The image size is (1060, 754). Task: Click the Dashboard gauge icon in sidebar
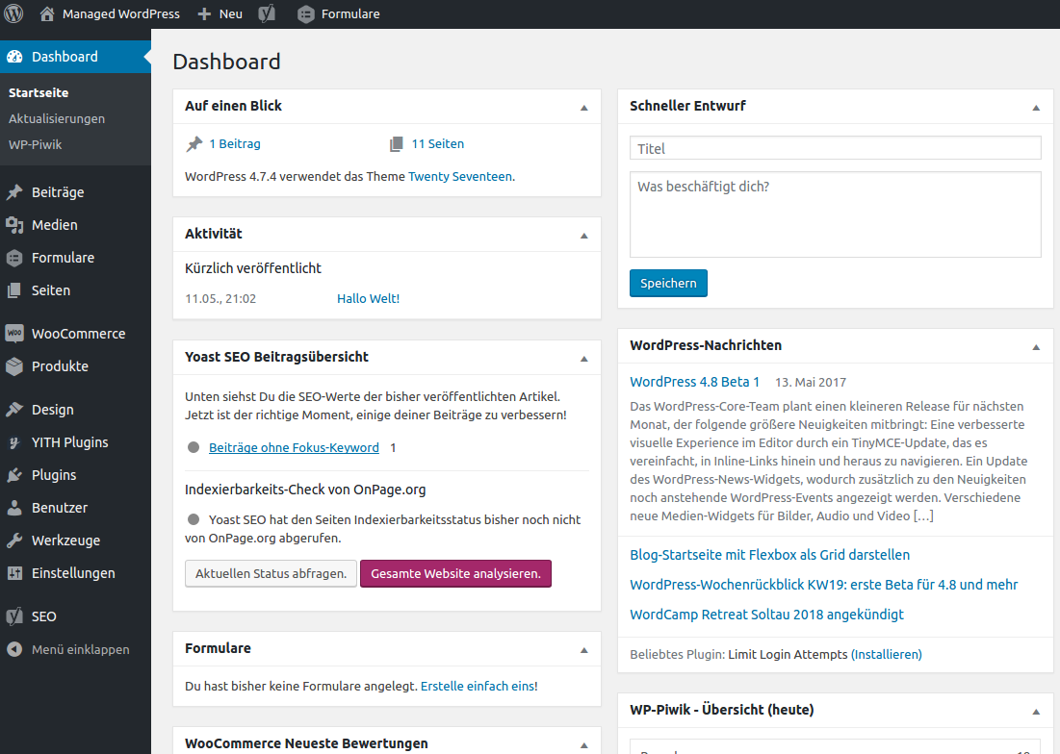pyautogui.click(x=14, y=57)
